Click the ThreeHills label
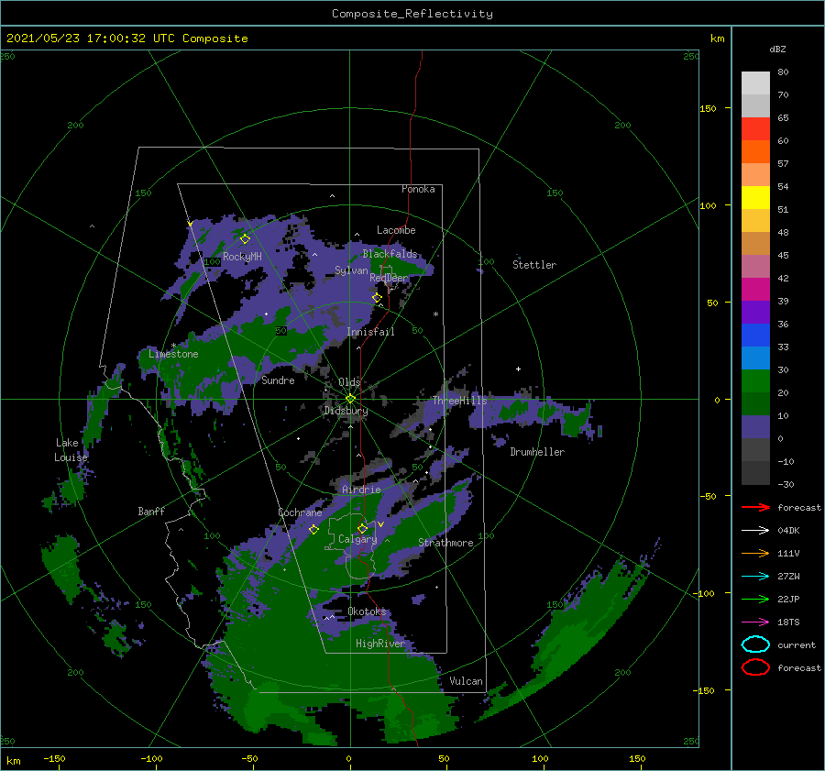Viewport: 825px width, 771px height. tap(460, 401)
